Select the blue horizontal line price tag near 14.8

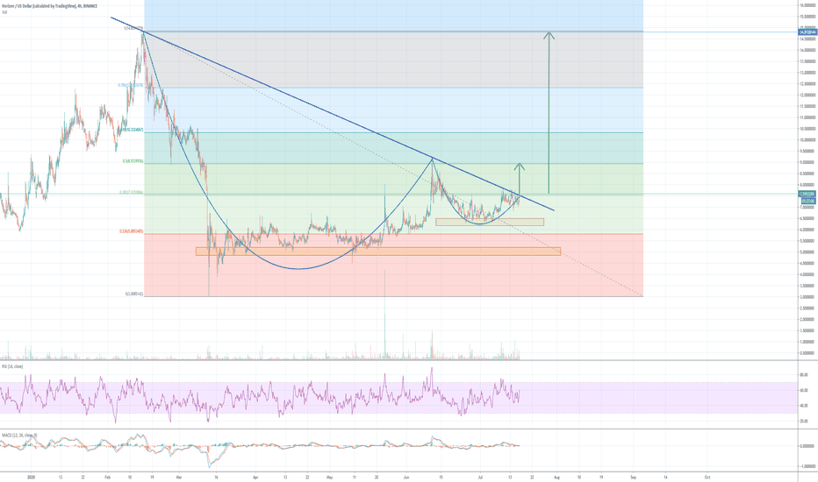(x=807, y=32)
